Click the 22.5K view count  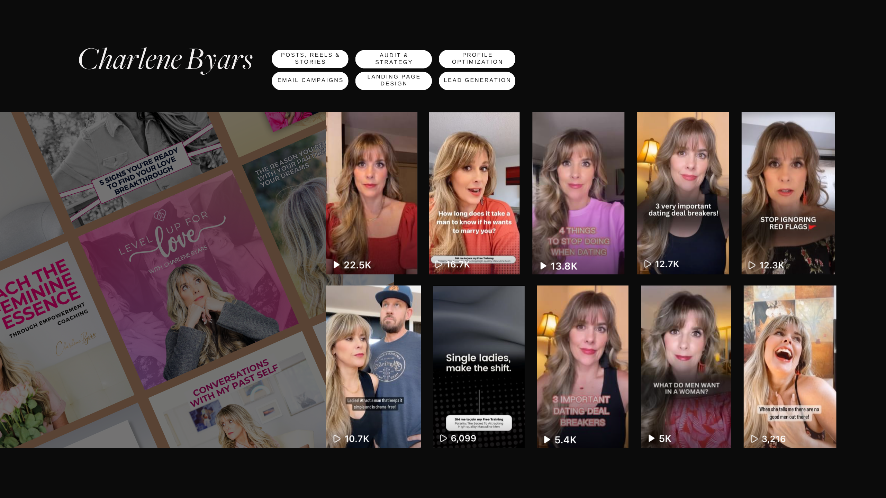(357, 265)
